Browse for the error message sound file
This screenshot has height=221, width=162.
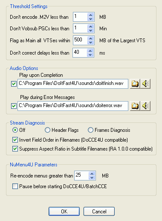tap(135, 106)
